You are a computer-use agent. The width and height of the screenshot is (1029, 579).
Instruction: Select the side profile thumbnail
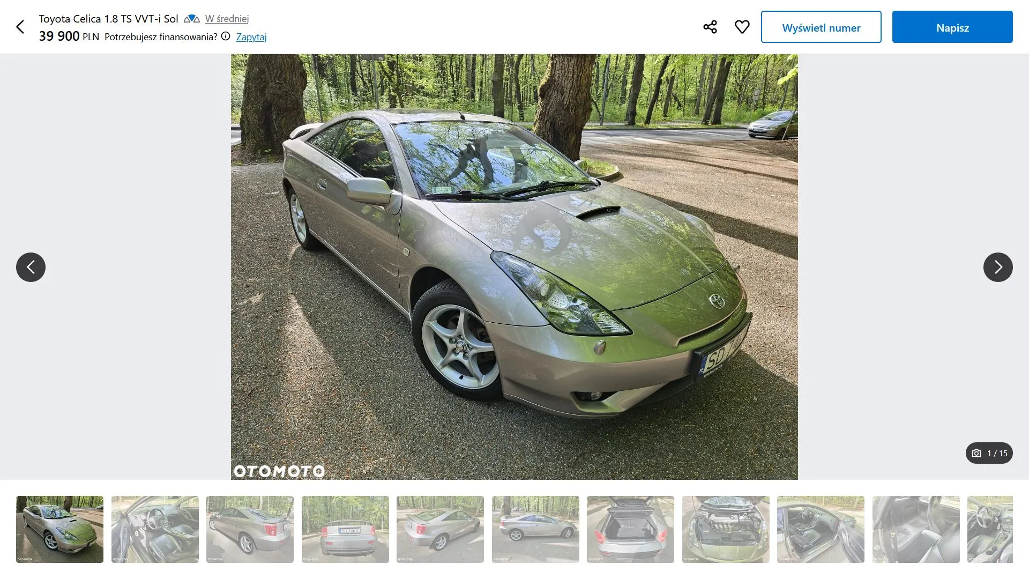[535, 529]
